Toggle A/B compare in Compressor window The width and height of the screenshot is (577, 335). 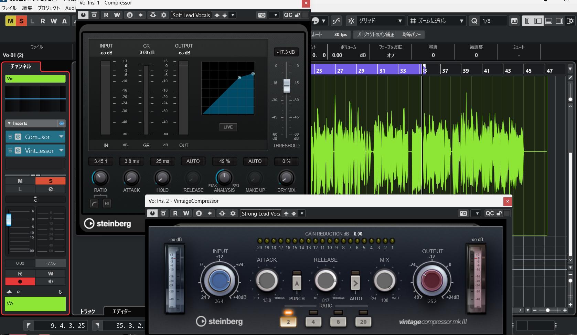[x=129, y=15]
